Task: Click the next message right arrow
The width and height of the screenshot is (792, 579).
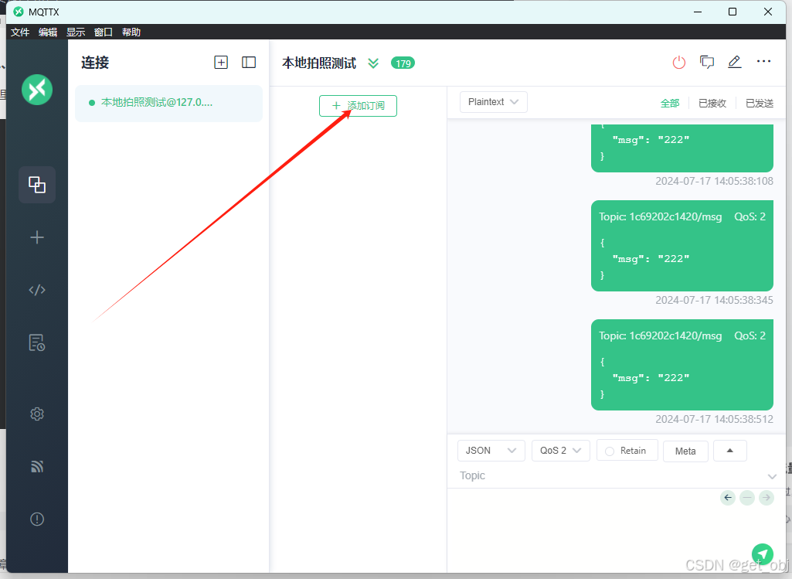Action: click(x=767, y=498)
